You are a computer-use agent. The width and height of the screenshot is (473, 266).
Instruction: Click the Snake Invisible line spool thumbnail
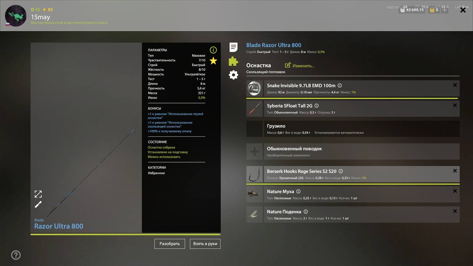point(255,89)
